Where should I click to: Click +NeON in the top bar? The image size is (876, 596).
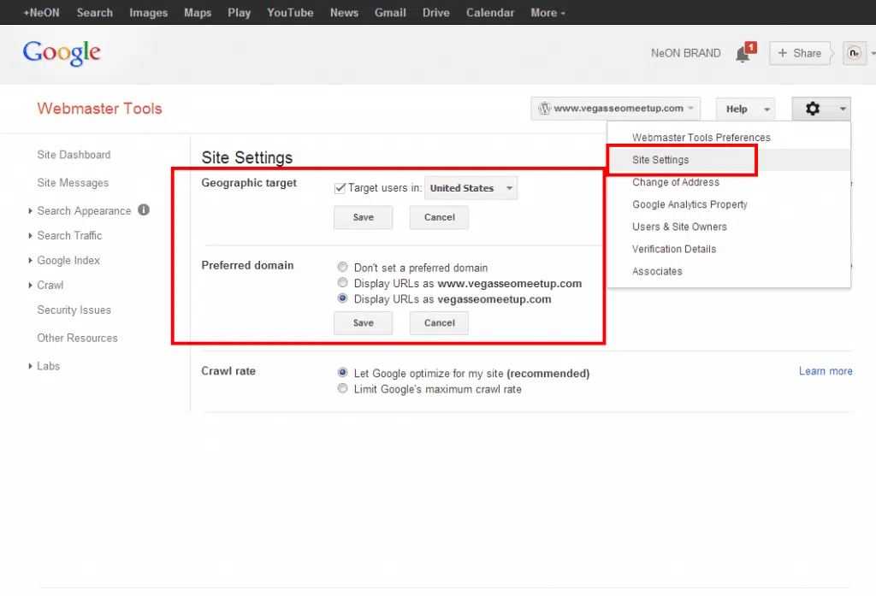tap(41, 12)
